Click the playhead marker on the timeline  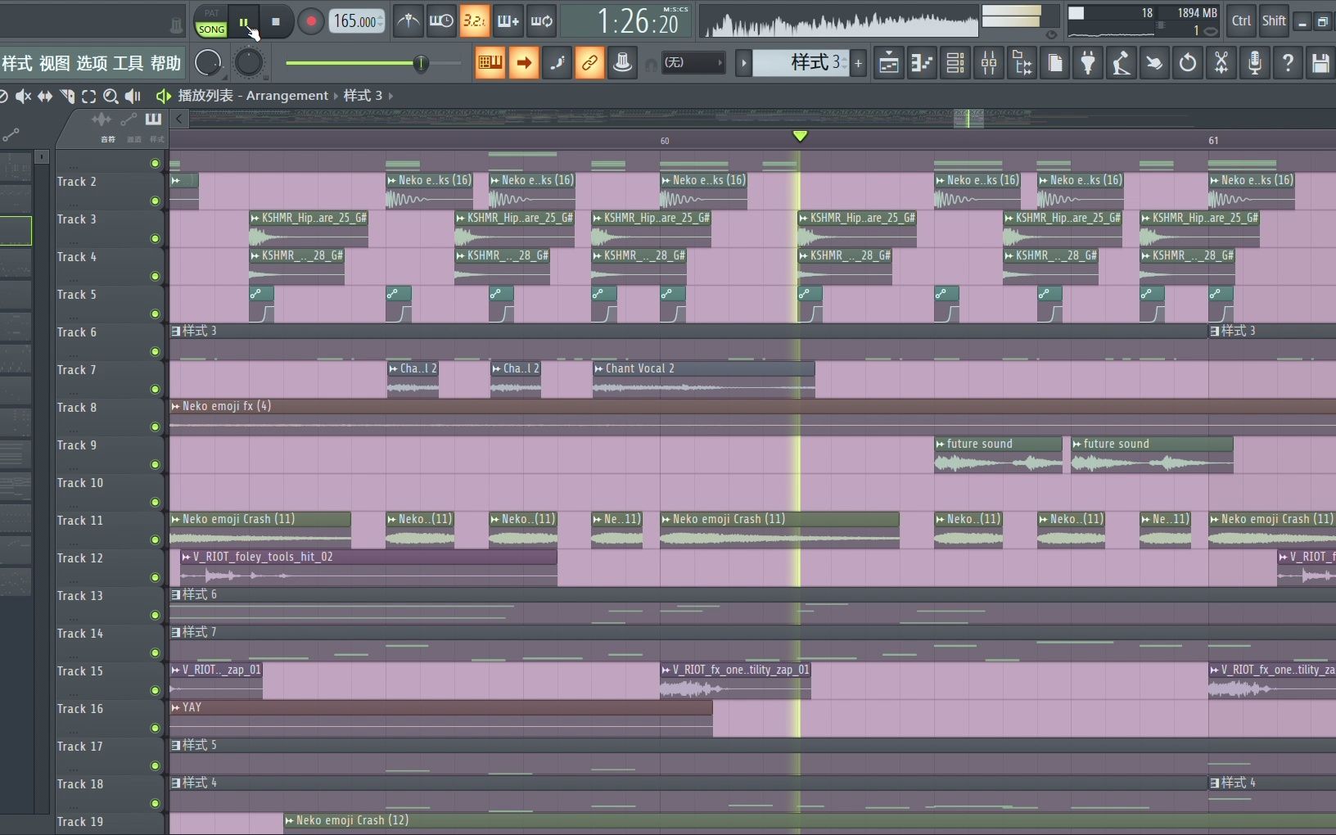[800, 136]
